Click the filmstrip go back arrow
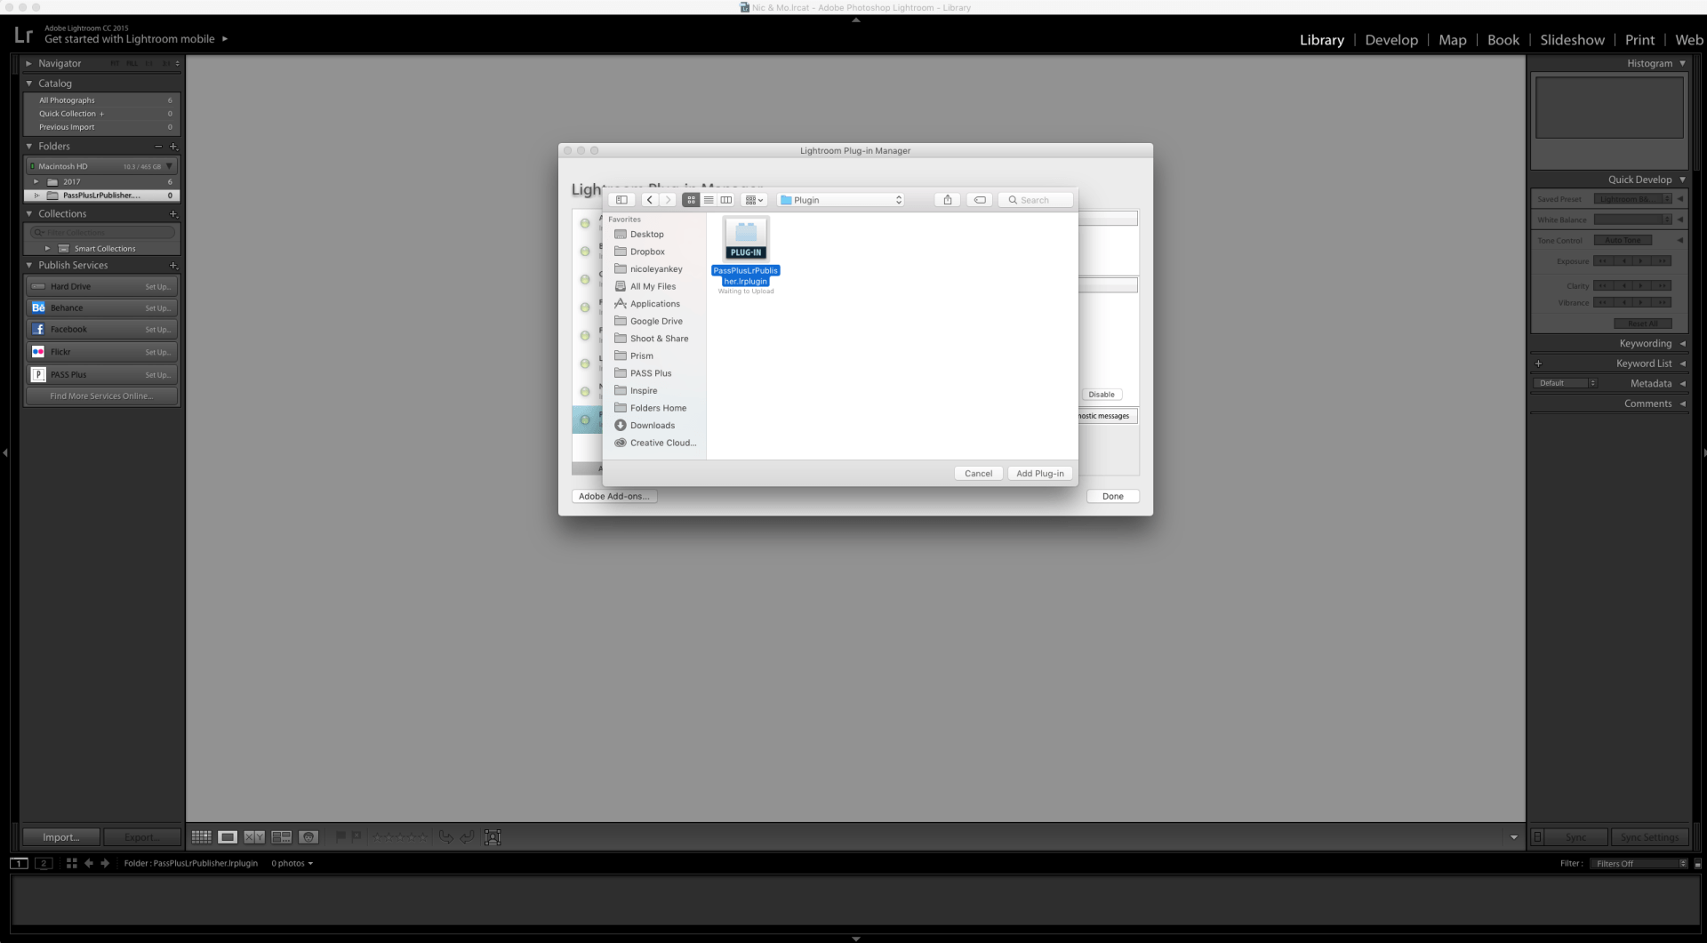Viewport: 1707px width, 943px height. pos(89,863)
